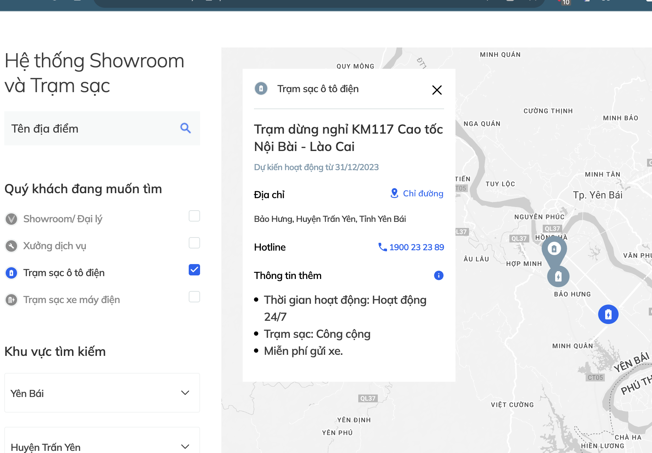The height and width of the screenshot is (453, 652).
Task: Click the charging icon in popup header
Action: (x=261, y=89)
